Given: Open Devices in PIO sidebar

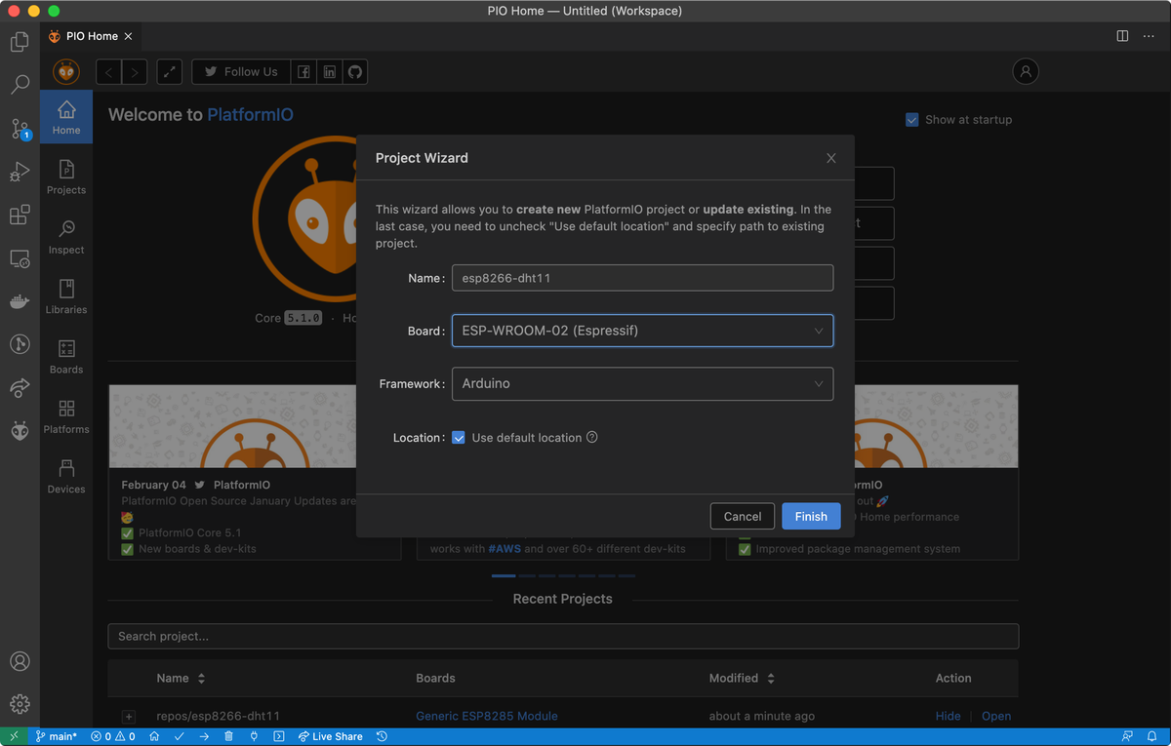Looking at the screenshot, I should [66, 477].
